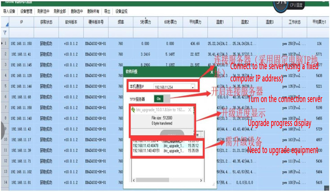The width and height of the screenshot is (330, 192).
Task: Expand the 本机通信IP dropdown
Action: [192, 87]
